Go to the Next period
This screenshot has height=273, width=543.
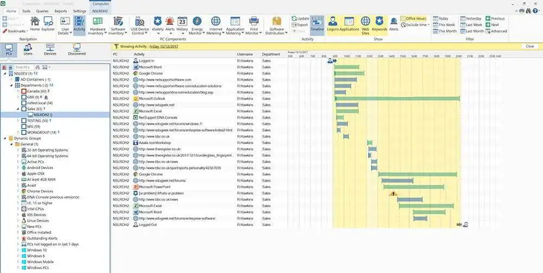click(x=493, y=25)
